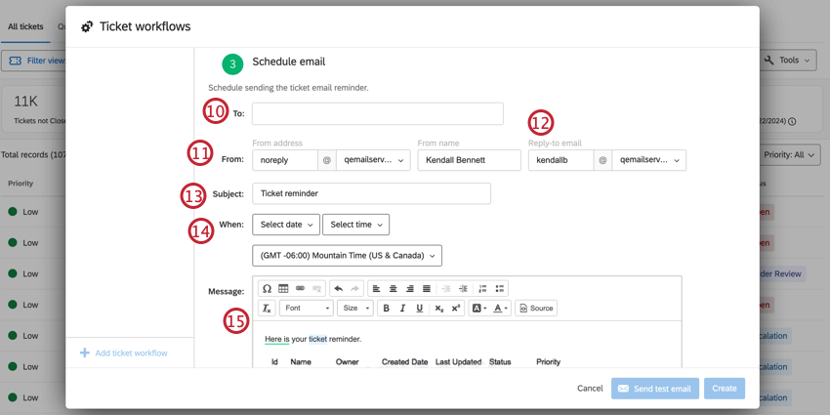Toggle bold formatting
Screen dimensions: 830x415
click(386, 308)
